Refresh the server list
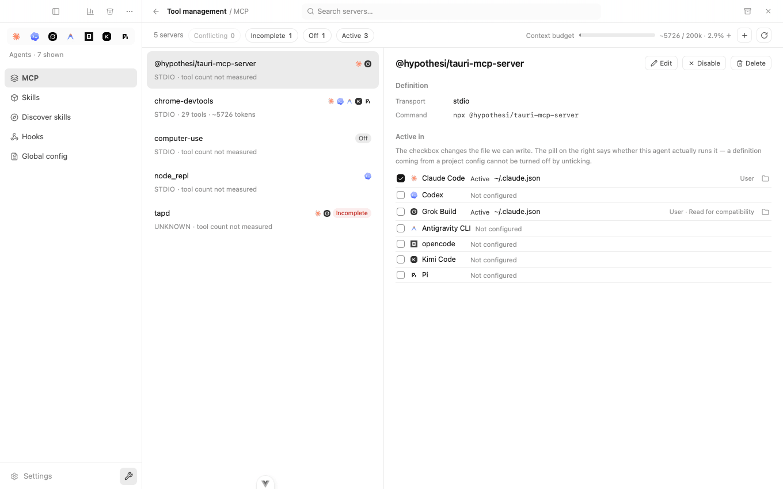 point(764,36)
